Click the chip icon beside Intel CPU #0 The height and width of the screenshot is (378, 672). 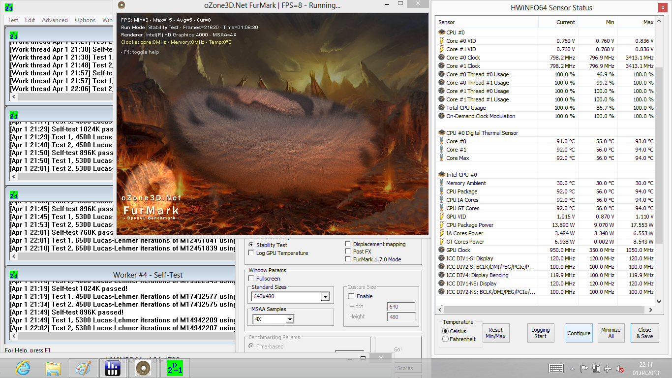coord(442,175)
